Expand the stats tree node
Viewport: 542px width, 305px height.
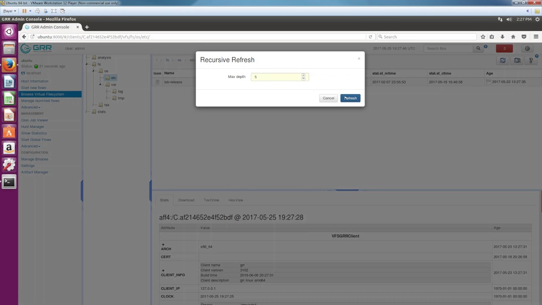(87, 112)
